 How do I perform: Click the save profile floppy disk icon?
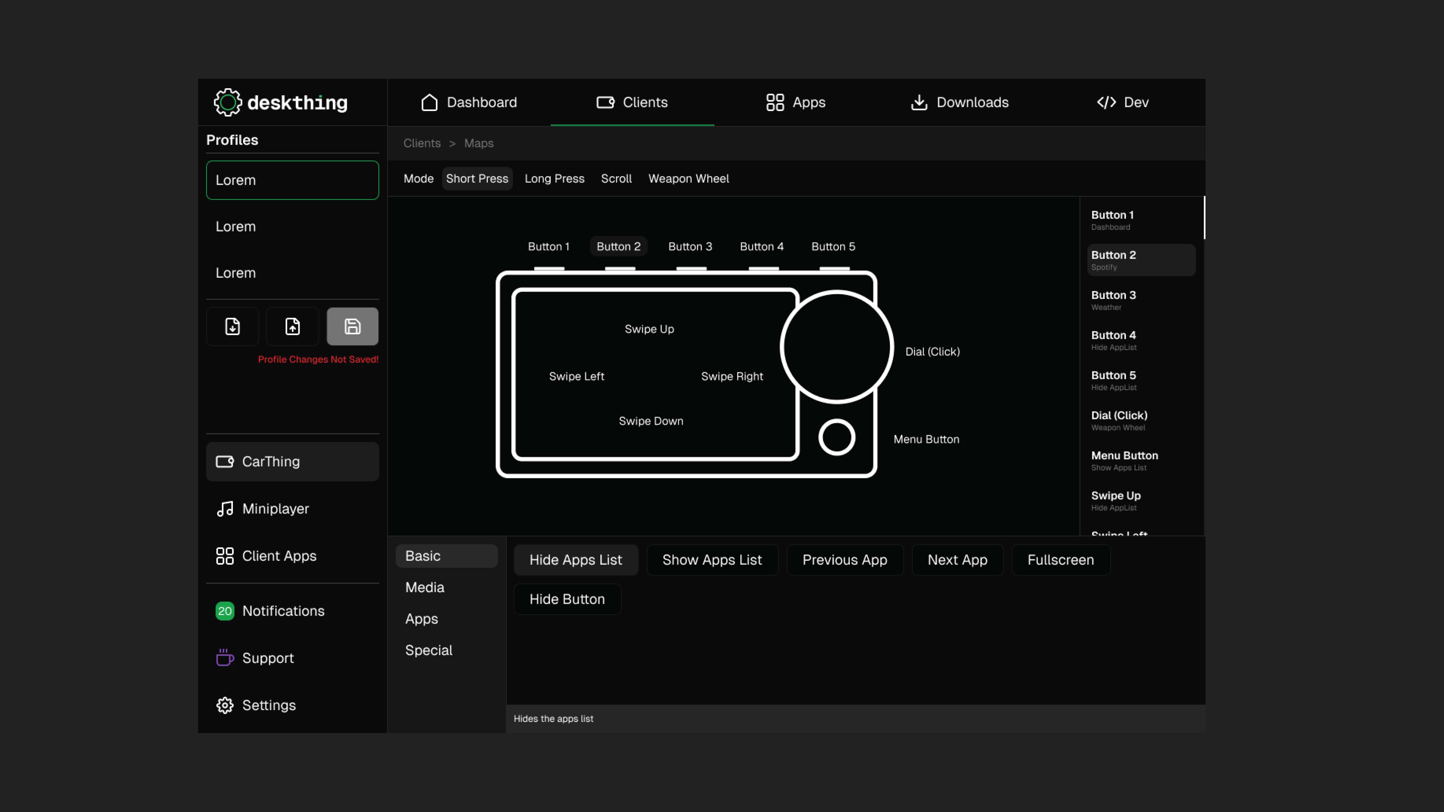tap(352, 326)
